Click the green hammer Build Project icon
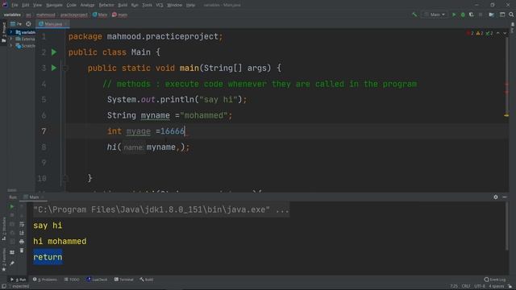This screenshot has width=516, height=290. (414, 14)
